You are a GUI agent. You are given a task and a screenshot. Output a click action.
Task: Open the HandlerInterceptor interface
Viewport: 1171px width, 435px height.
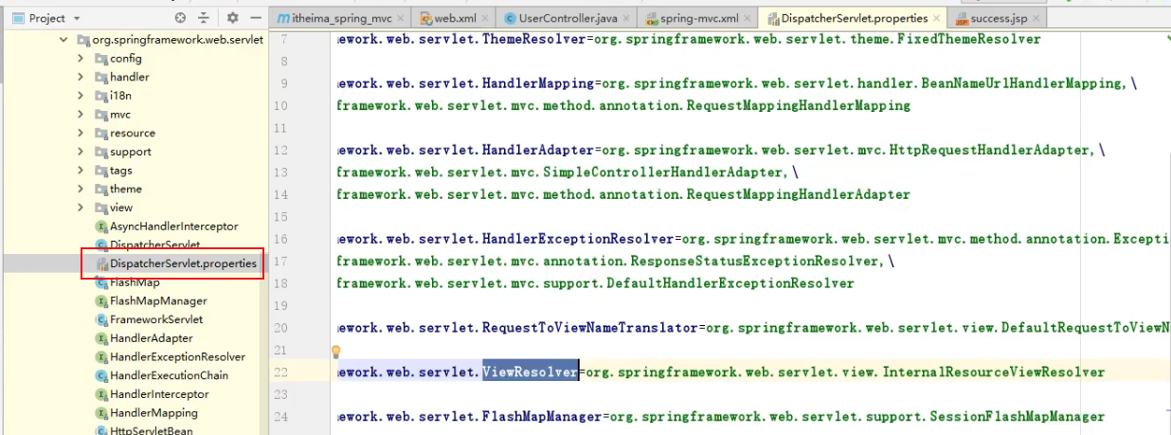(x=159, y=394)
